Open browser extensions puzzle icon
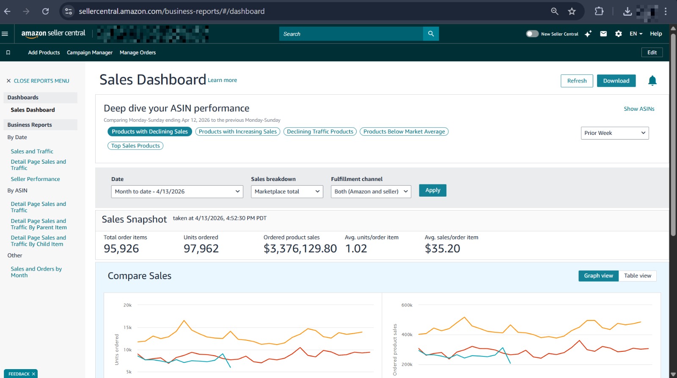Viewport: 677px width, 378px height. (599, 11)
